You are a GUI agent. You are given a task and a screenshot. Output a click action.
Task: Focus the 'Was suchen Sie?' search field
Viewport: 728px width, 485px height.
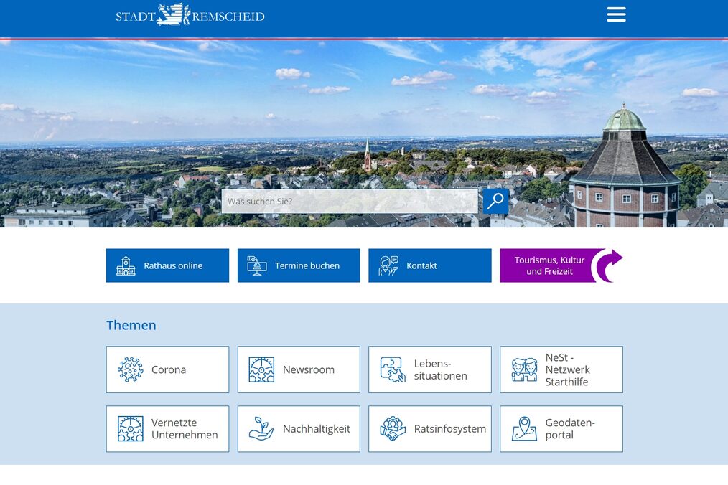coord(350,202)
